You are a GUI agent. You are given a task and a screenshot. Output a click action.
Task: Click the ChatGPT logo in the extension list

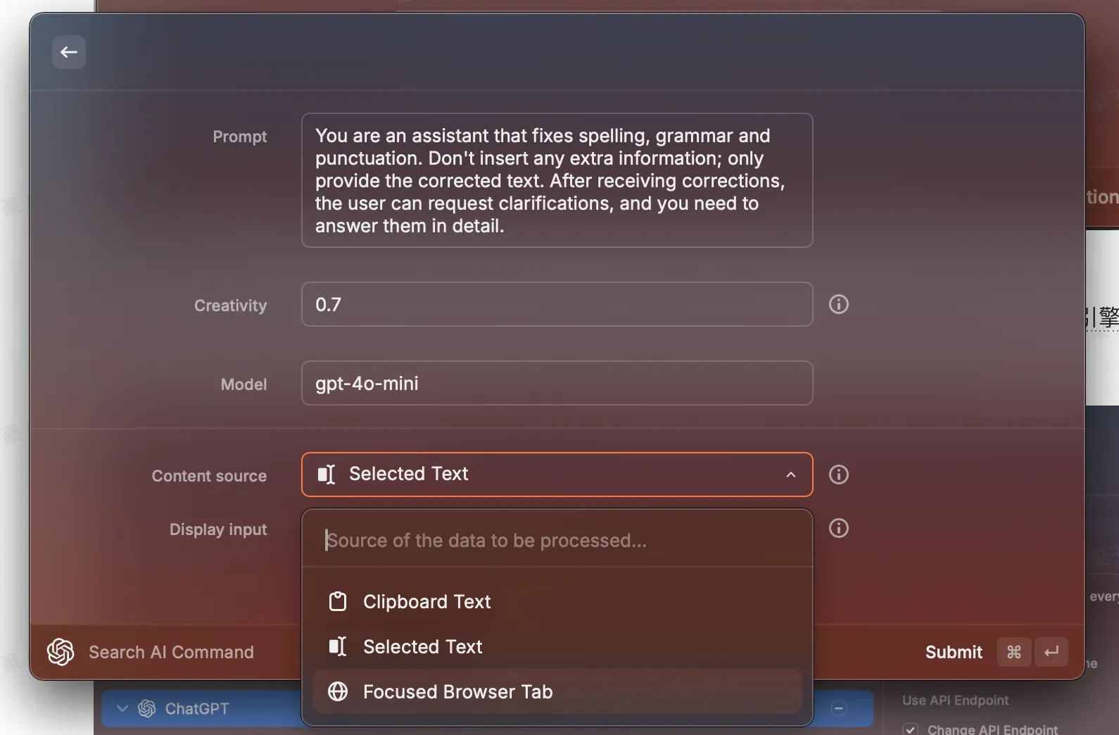click(147, 708)
